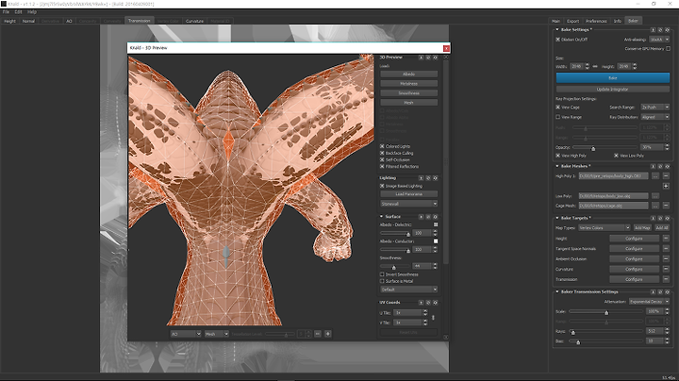
Task: Open the Anti-aliasing dropdown
Action: 659,40
